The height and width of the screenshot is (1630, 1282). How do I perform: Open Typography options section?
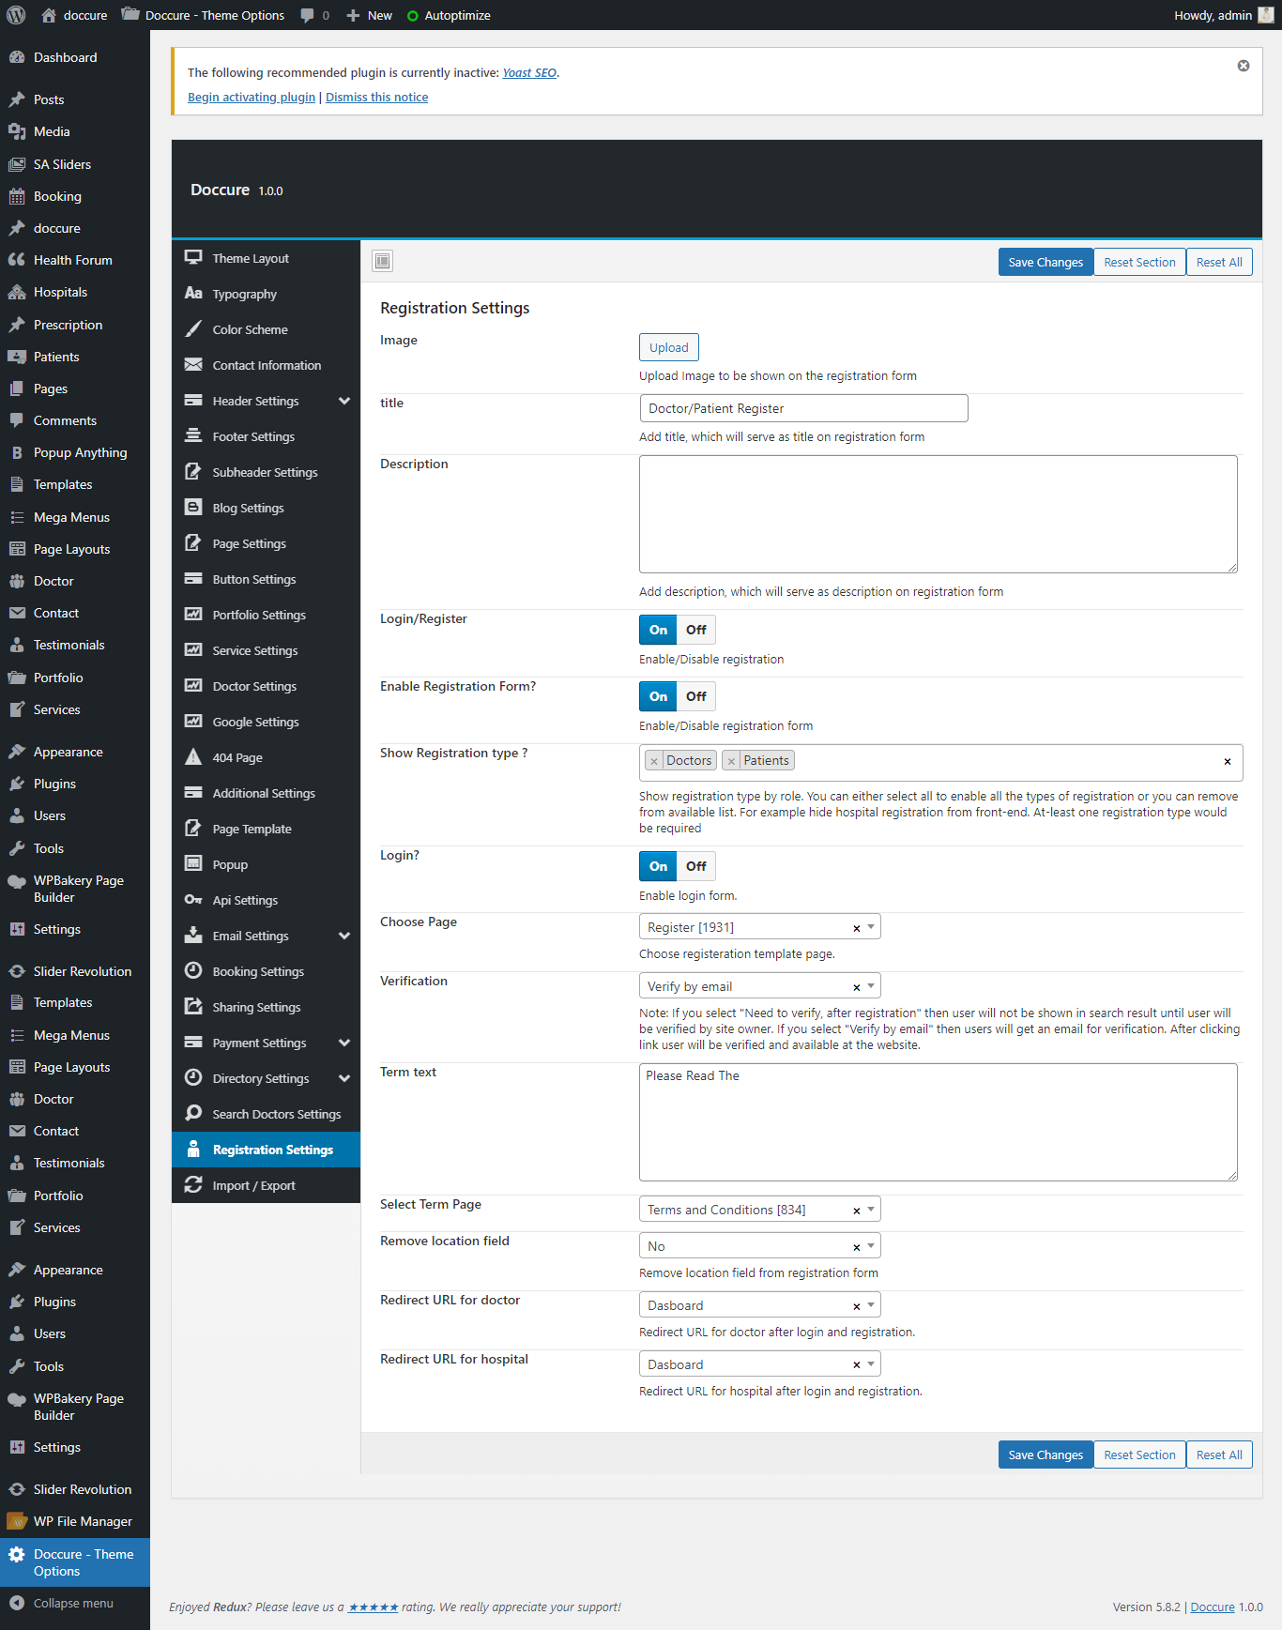(x=244, y=294)
